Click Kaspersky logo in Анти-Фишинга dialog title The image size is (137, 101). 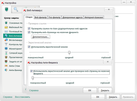29,63
